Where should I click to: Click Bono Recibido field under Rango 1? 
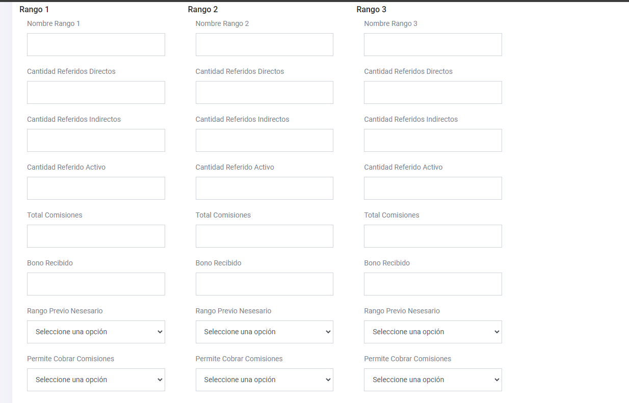[x=96, y=284]
